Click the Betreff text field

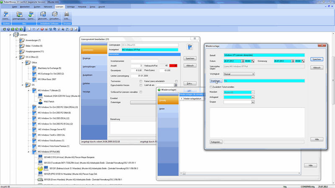(264, 54)
